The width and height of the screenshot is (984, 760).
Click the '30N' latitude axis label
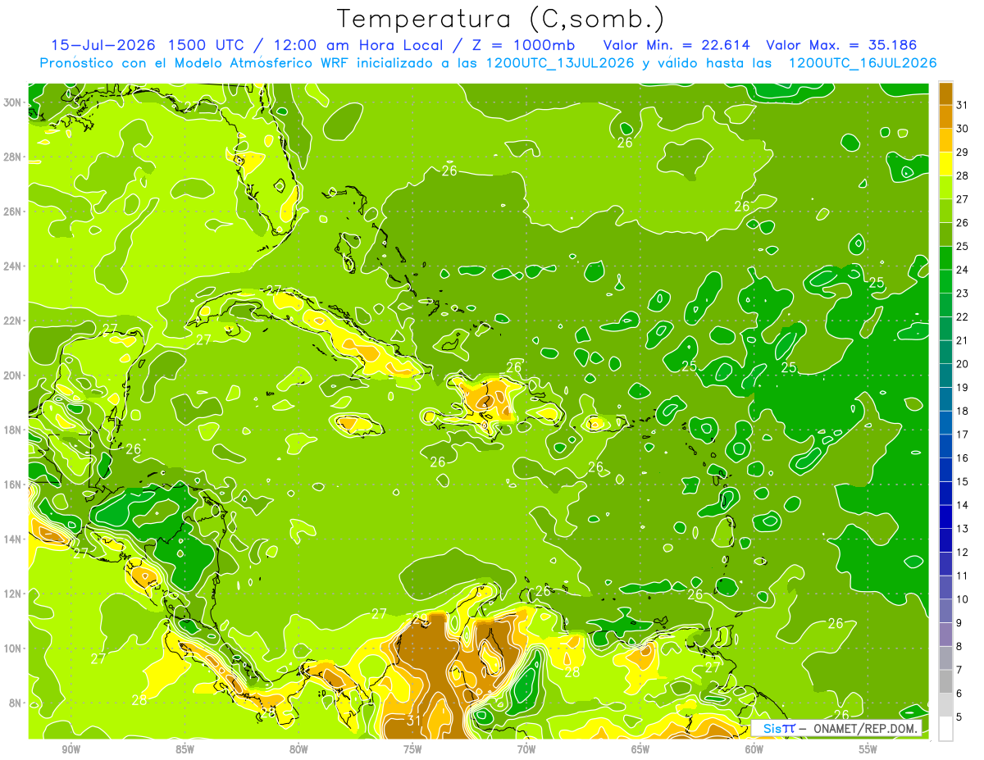[12, 102]
